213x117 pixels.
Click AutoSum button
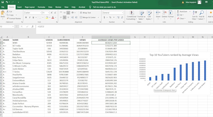[x=182, y=12]
